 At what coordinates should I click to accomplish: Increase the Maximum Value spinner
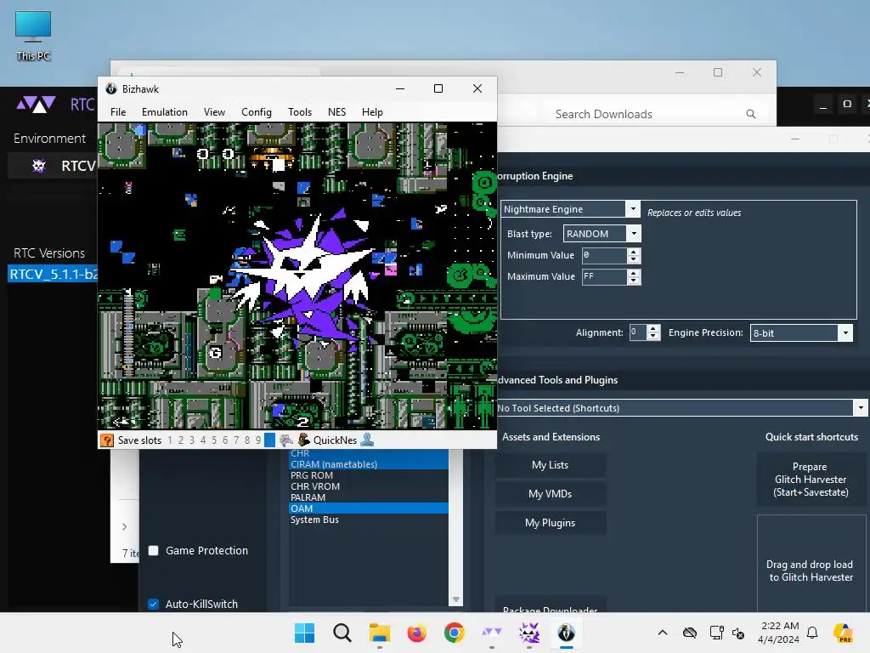634,273
